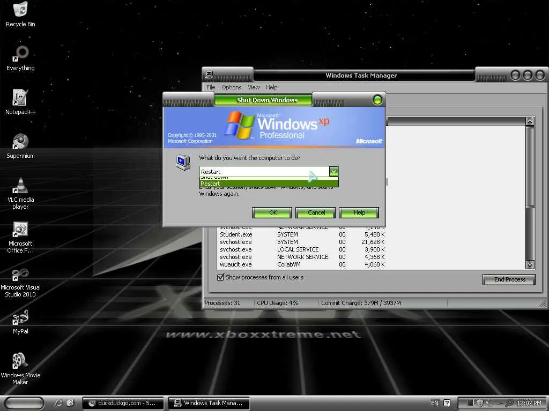Select the Windows Task Manager taskbar button
Image resolution: width=549 pixels, height=411 pixels.
(x=209, y=403)
